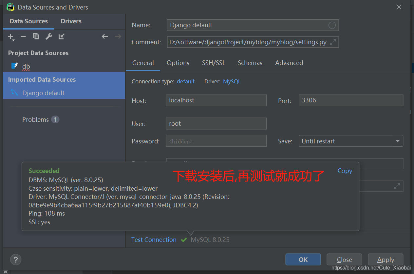Screen dimensions: 414x274
Task: Click the Close button
Action: pos(344,260)
